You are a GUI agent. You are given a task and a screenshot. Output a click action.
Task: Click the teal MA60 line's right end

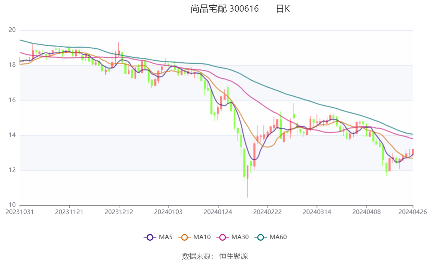coord(412,134)
